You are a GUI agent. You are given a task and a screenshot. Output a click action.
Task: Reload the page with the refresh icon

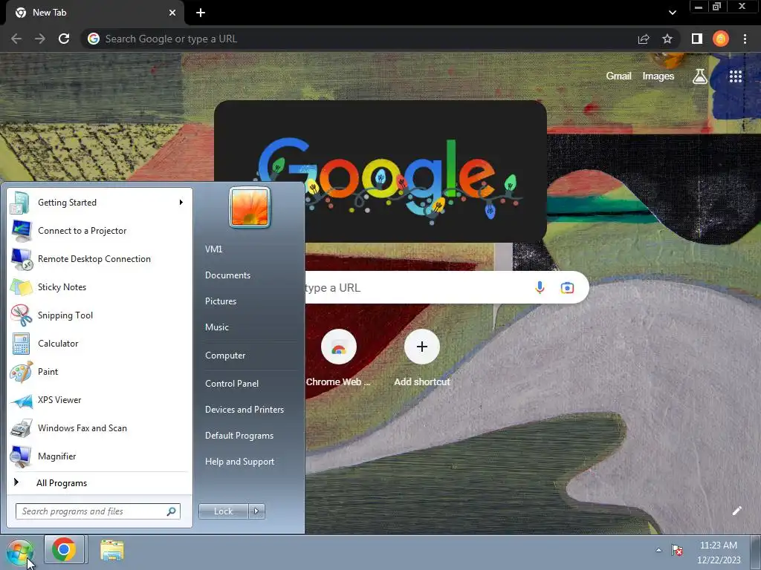(x=64, y=39)
